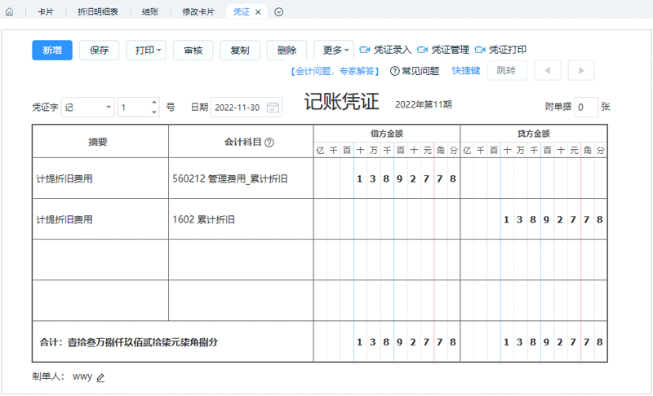The width and height of the screenshot is (653, 396).
Task: Open the 更多 dropdown menu
Action: pos(334,51)
